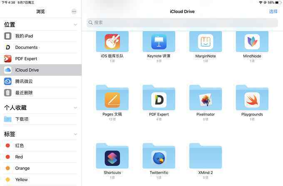
Task: Click the PDF Expert icon in sidebar
Action: click(7, 59)
